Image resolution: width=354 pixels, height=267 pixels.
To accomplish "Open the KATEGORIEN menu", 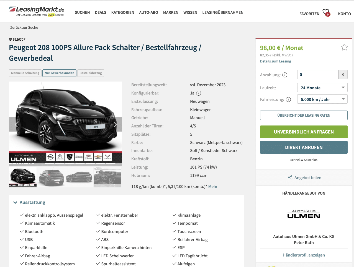I will pos(123,12).
